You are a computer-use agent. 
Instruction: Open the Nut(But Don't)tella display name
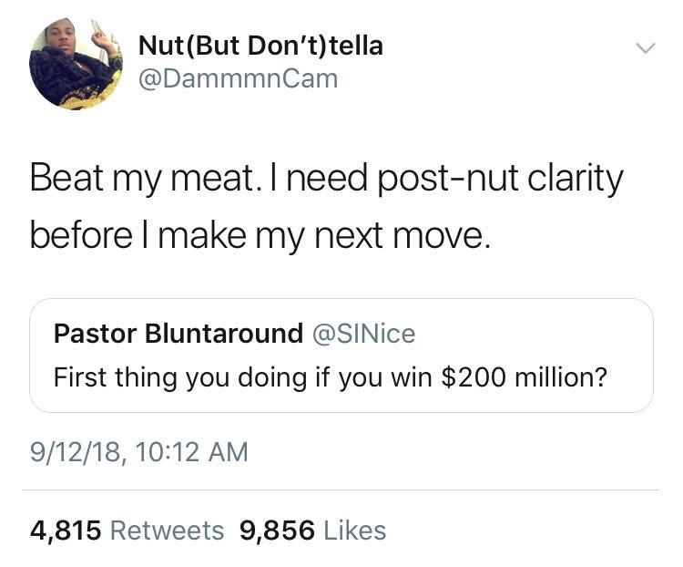click(260, 46)
